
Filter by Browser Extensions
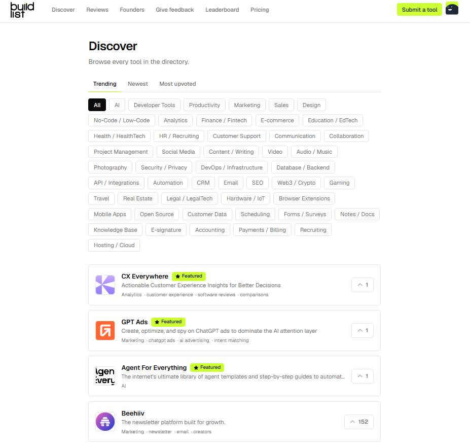click(x=304, y=198)
